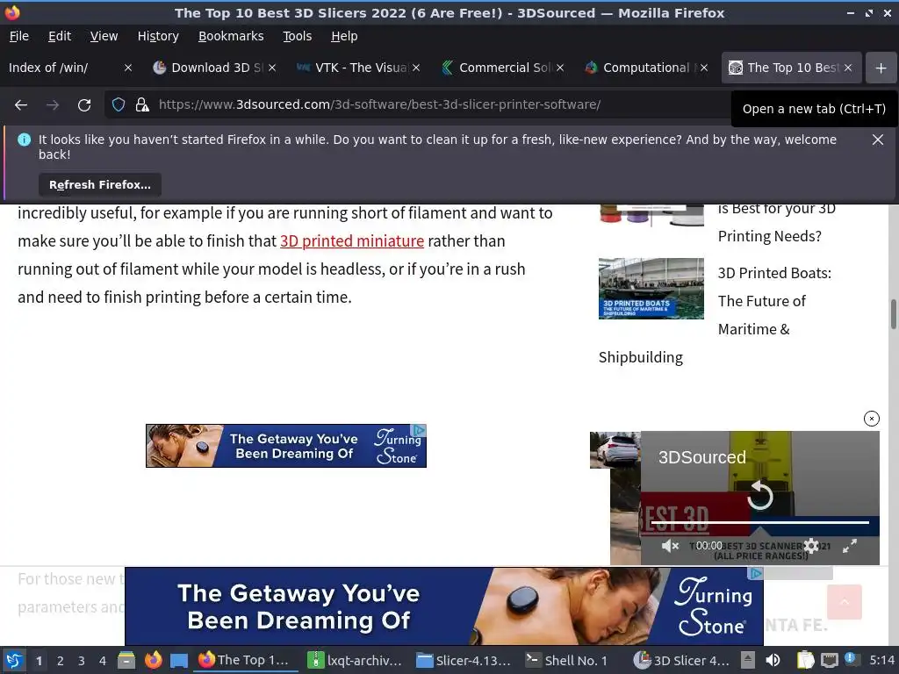Switch to virtual desktop 3
This screenshot has height=674, width=899.
tap(82, 661)
